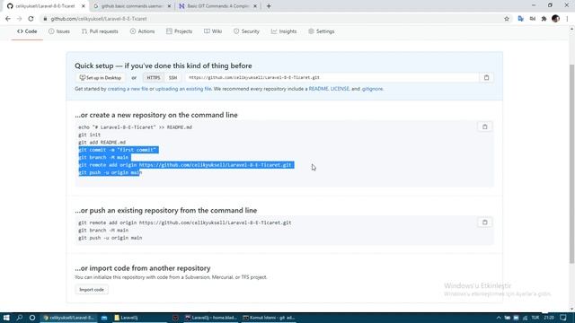Open the Projects tab
This screenshot has width=575, height=323.
[179, 31]
